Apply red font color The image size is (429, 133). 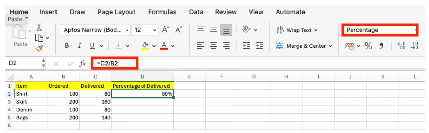[164, 46]
